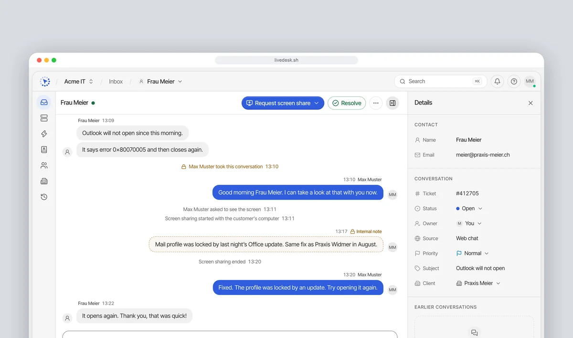Open the contacts book sidebar icon
573x338 pixels.
[44, 149]
